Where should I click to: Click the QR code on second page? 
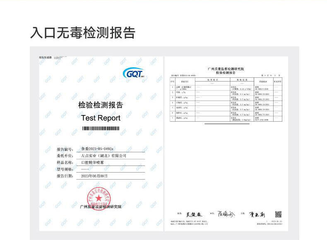point(278,214)
